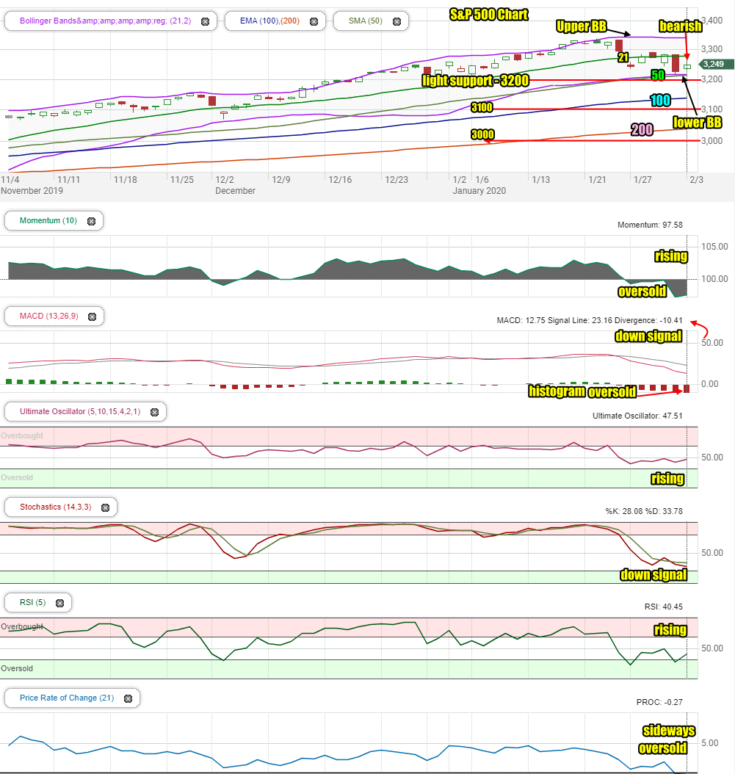Select the Price Rate of Change (21) label
The height and width of the screenshot is (774, 735).
[x=67, y=698]
